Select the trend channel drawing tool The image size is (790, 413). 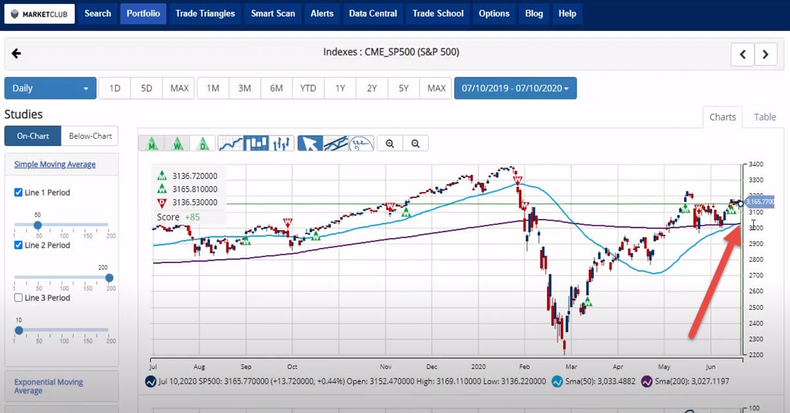(335, 143)
